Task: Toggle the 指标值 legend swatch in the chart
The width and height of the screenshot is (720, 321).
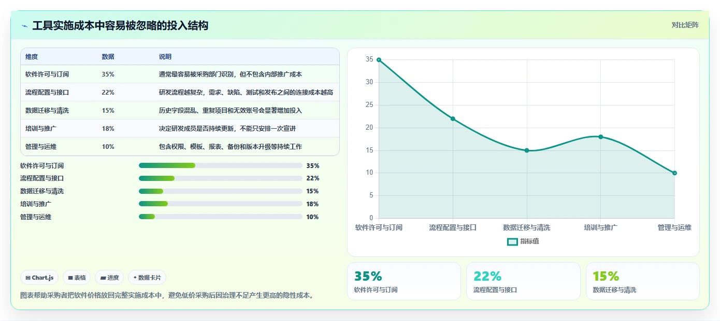Action: [x=512, y=241]
